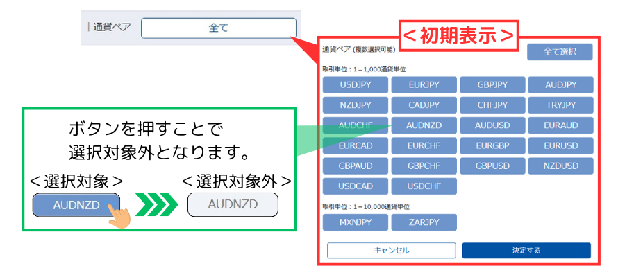Click the unselected AUDNZD example under 選択対象外
The width and height of the screenshot is (625, 277).
(233, 205)
